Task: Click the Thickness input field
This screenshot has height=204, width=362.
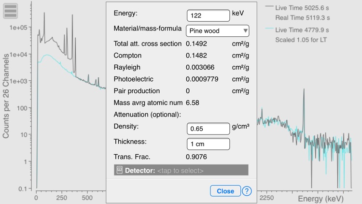Action: point(208,144)
